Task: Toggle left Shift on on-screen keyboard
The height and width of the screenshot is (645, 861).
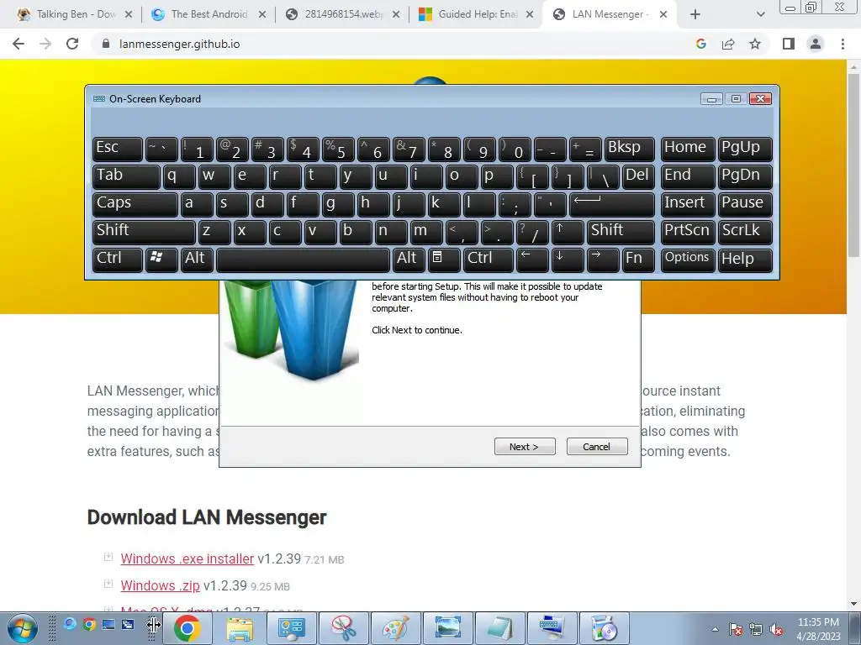Action: (144, 231)
